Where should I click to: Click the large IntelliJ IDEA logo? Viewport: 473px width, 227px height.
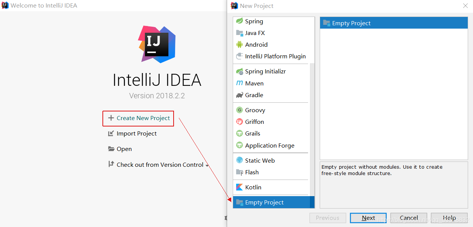click(x=157, y=44)
